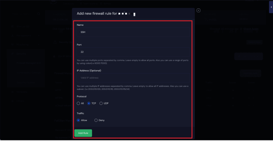Screen dimensions: 273x141
Task: Focus the Port field showing 22
Action: click(x=133, y=52)
